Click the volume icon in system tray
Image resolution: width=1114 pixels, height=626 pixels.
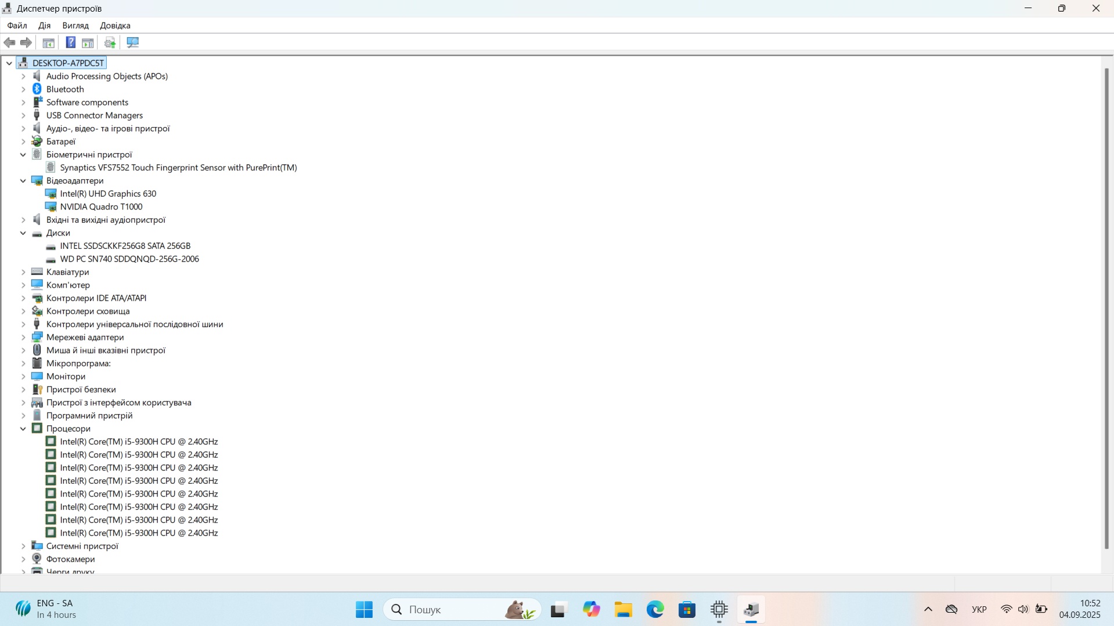[x=1023, y=609]
